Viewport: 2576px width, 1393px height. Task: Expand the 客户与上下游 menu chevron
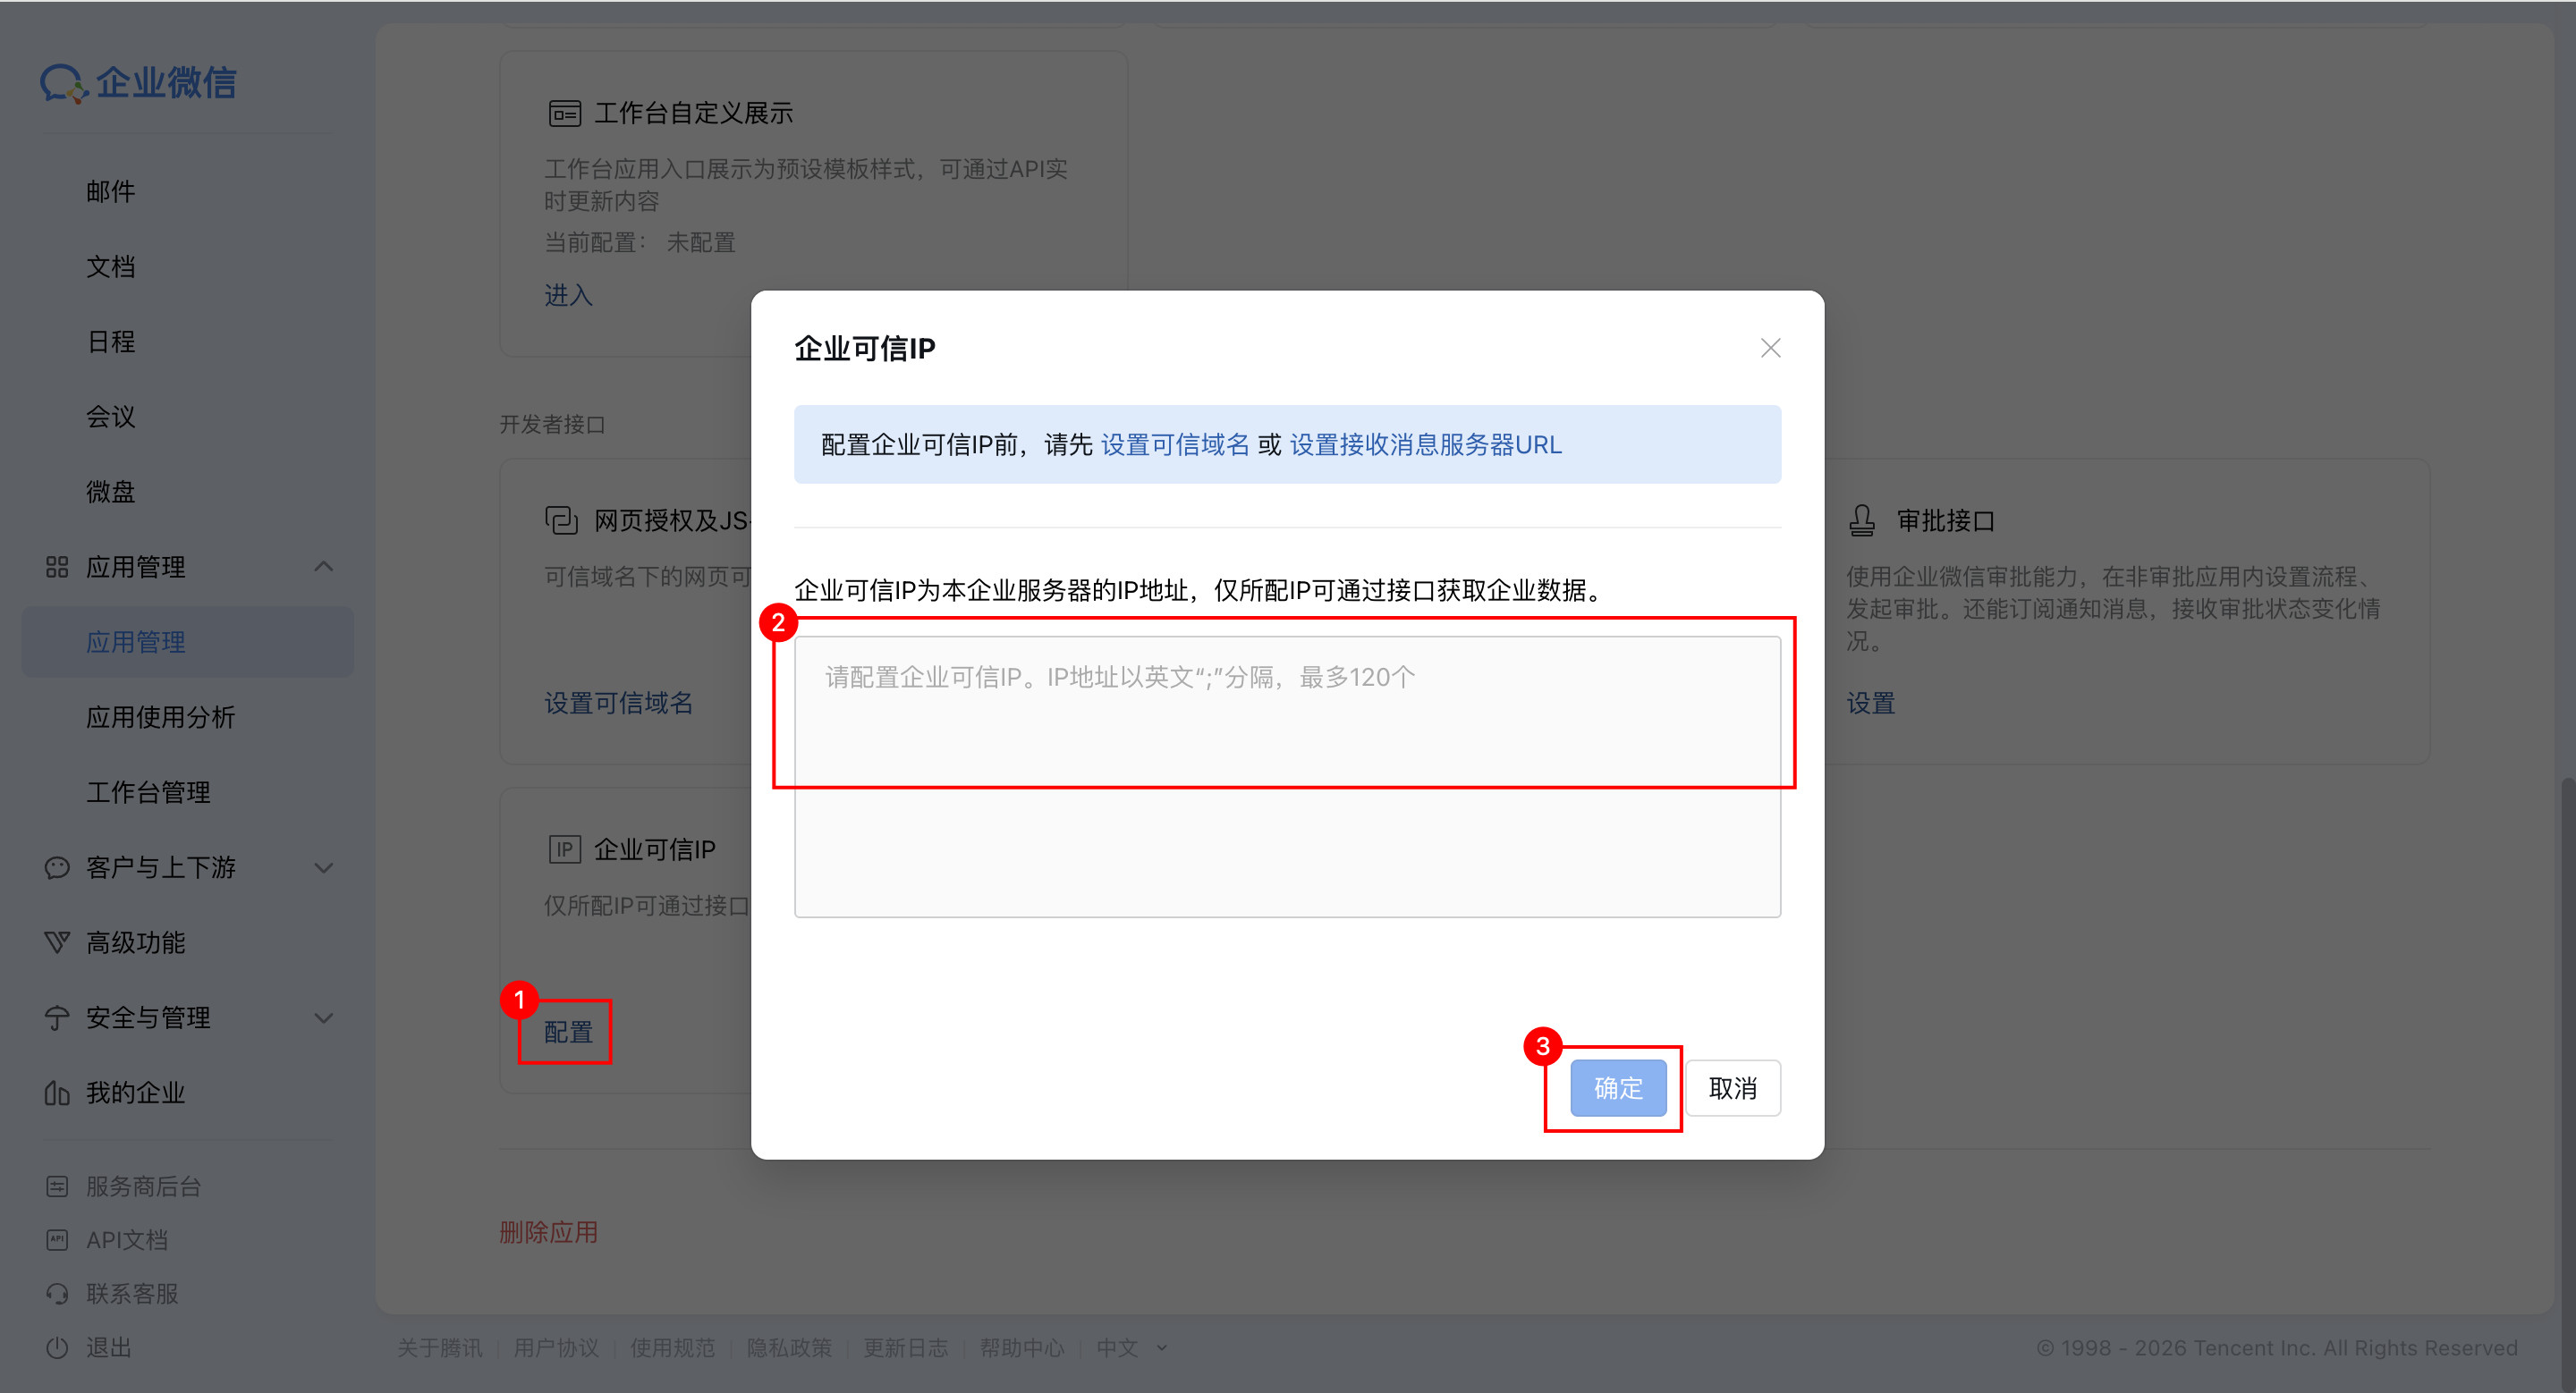click(x=323, y=866)
